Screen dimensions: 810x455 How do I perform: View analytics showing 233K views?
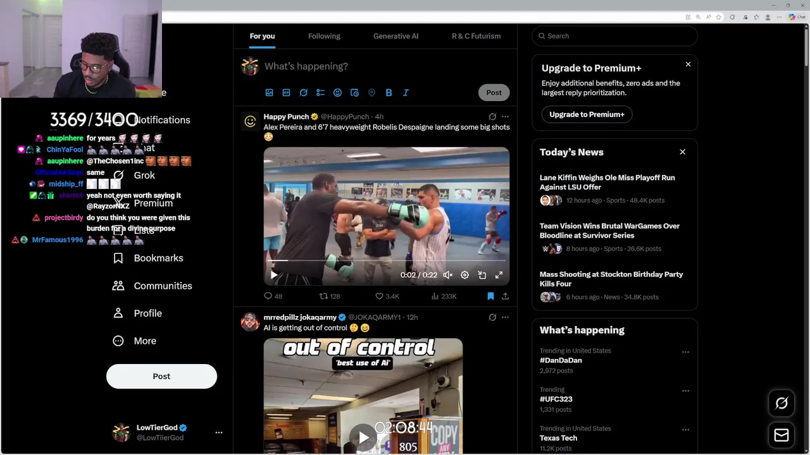tap(444, 296)
